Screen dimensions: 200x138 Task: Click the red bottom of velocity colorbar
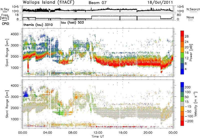[182, 124]
